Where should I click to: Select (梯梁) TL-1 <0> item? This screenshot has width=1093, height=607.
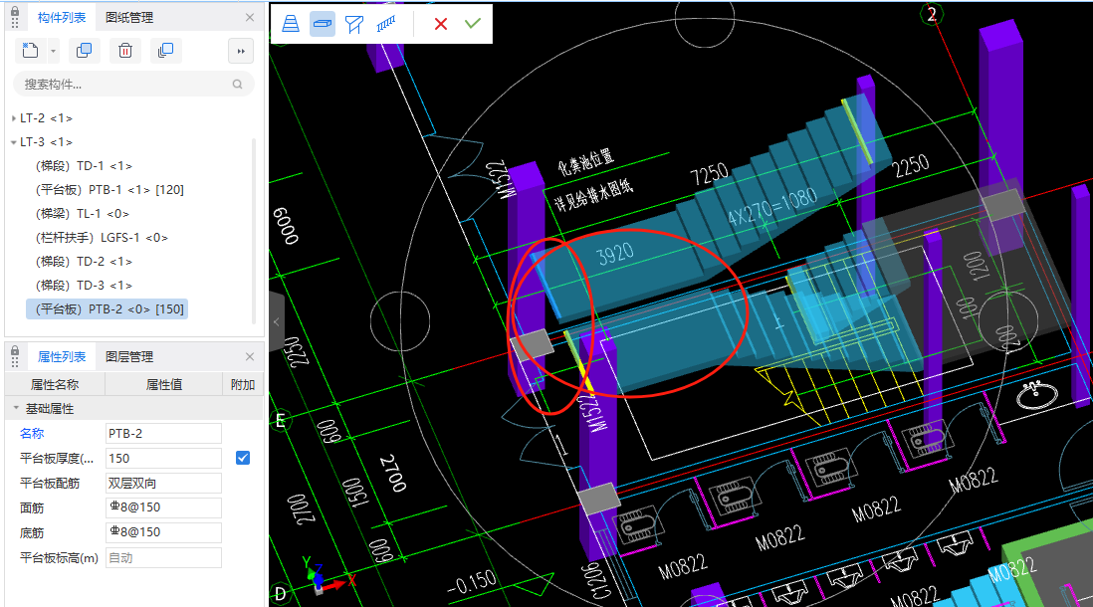[83, 214]
